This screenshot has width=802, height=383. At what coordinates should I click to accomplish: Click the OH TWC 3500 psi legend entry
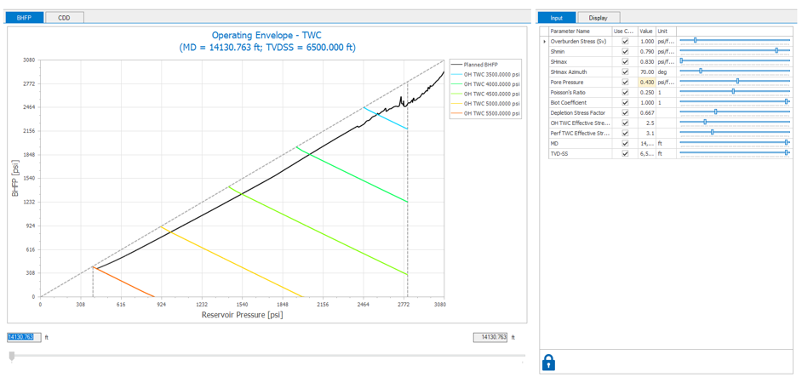pos(485,74)
